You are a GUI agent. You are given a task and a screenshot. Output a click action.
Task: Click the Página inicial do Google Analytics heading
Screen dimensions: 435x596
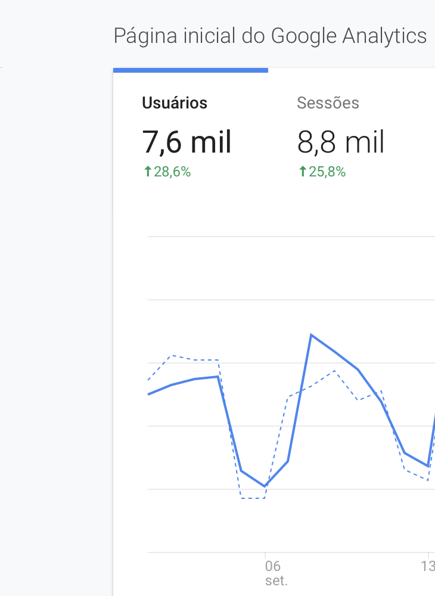270,36
